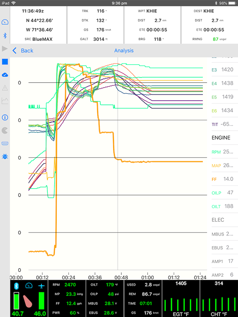This screenshot has width=238, height=317.
Task: Tap the vertical time cursor line on chart
Action: click(x=118, y=165)
